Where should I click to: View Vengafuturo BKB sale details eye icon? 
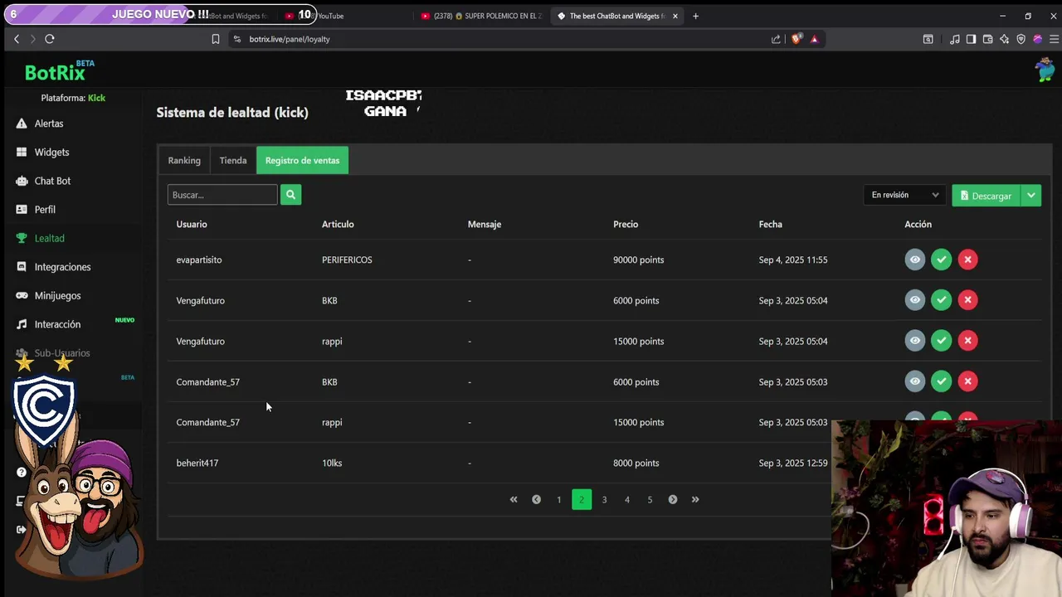pos(914,300)
